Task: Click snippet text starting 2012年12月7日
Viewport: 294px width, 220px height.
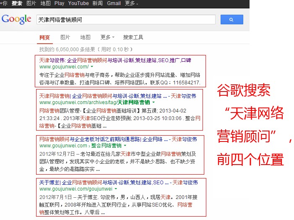Action: point(117,162)
